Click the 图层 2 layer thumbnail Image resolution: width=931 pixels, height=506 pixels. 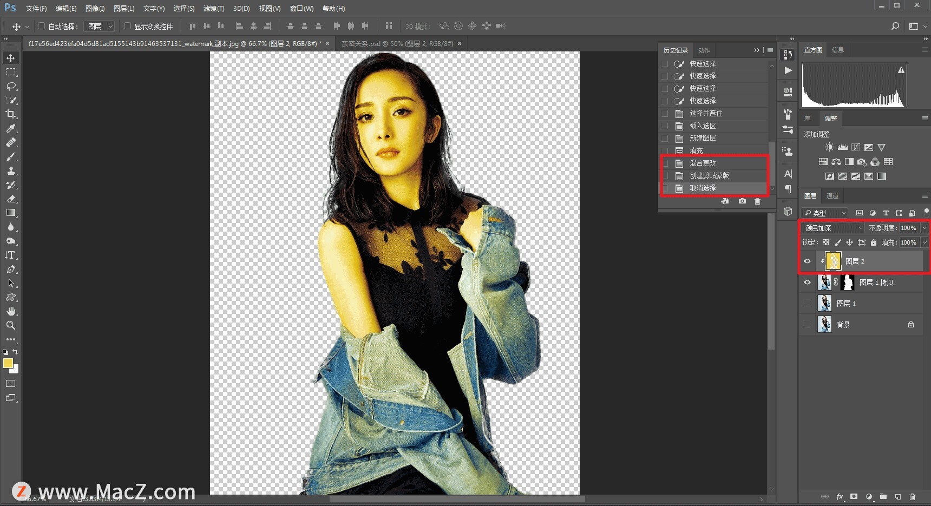(834, 261)
